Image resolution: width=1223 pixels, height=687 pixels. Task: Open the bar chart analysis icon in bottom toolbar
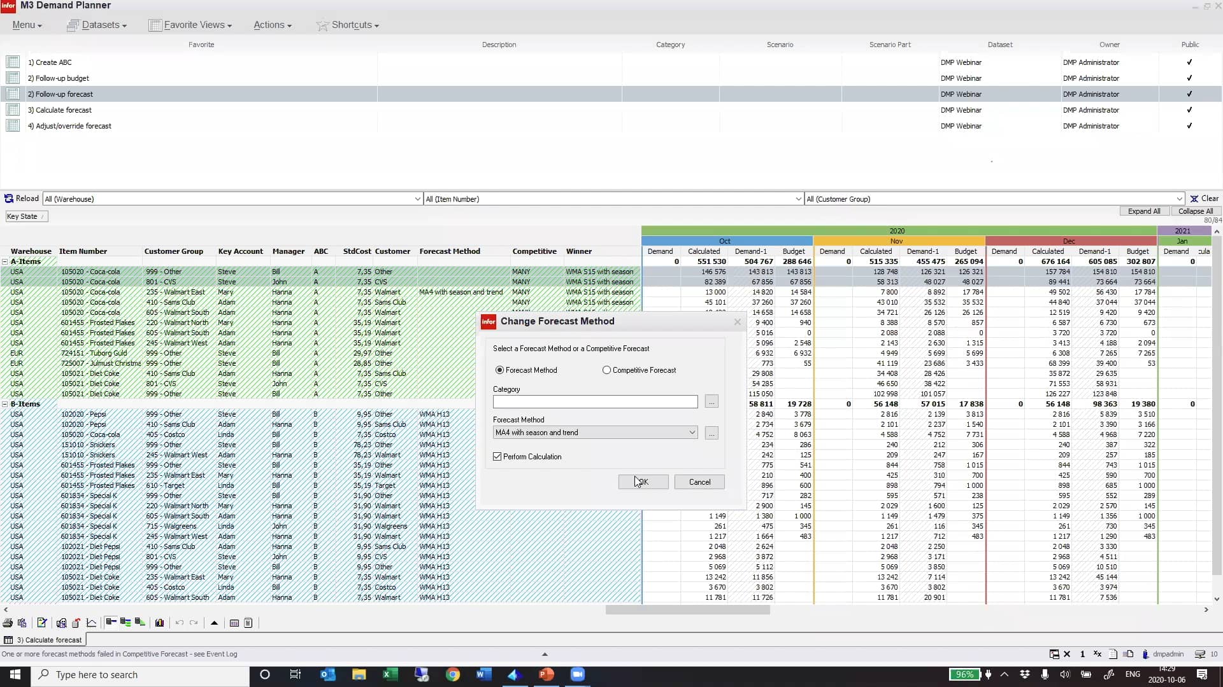(159, 623)
